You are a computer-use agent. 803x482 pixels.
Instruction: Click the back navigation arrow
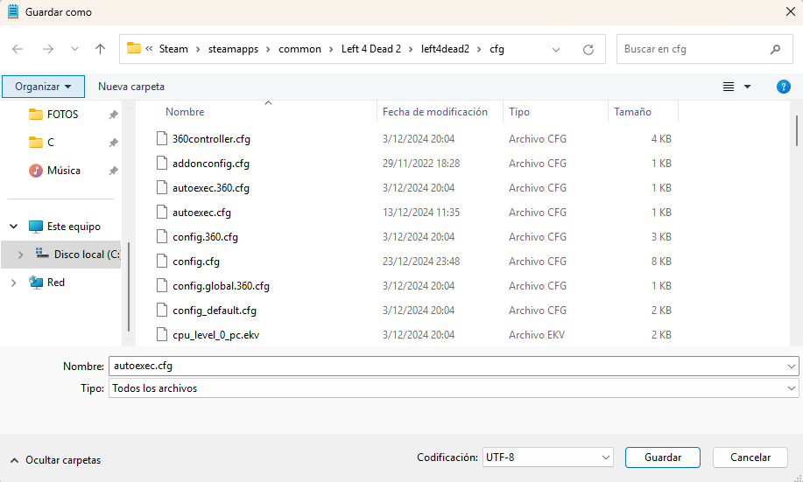click(18, 50)
